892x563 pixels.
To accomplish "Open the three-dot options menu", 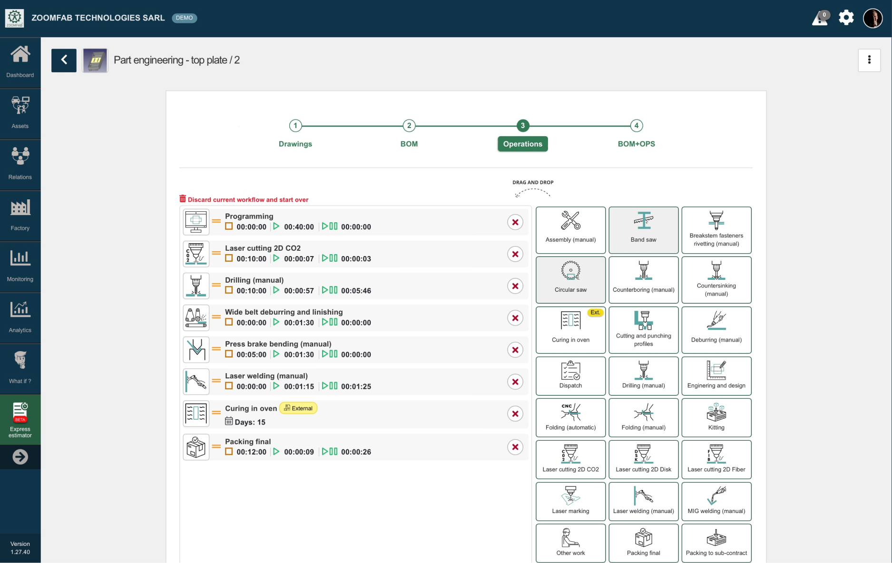I will click(x=869, y=60).
